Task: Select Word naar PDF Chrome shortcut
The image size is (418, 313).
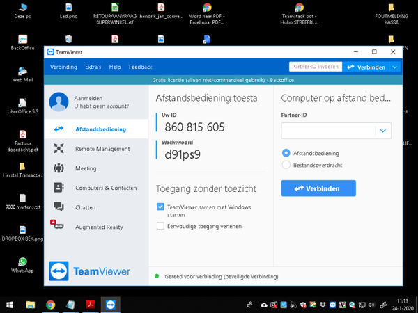Action: [x=207, y=14]
